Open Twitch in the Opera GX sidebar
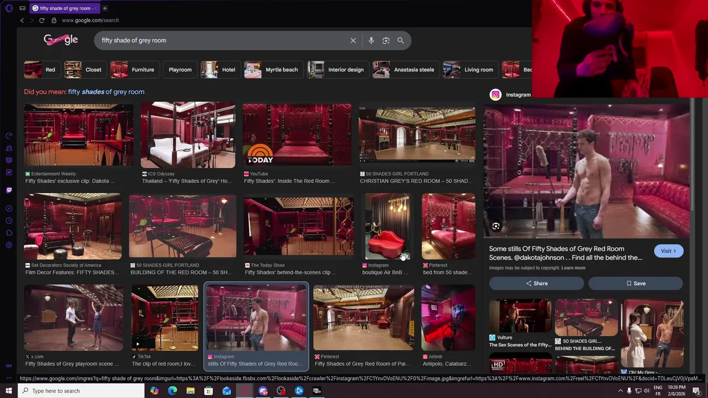Image resolution: width=708 pixels, height=398 pixels. [x=9, y=190]
